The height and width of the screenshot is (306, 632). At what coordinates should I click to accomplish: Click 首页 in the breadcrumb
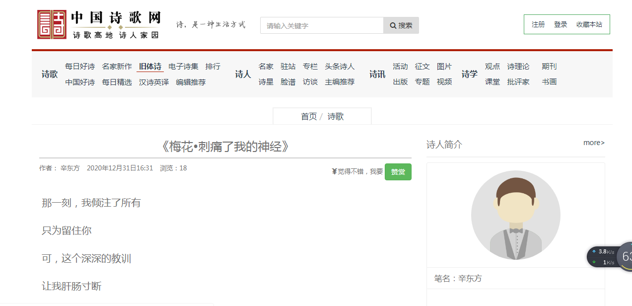pos(309,117)
